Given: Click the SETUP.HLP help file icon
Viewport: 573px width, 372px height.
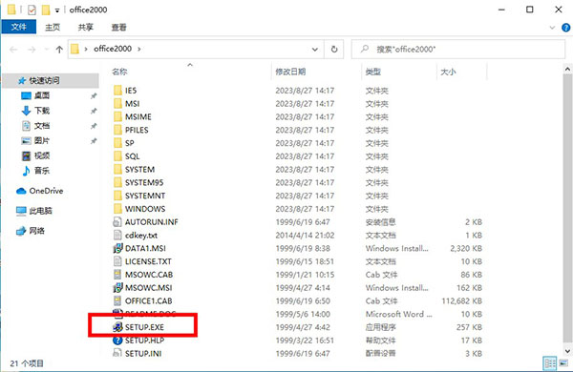Looking at the screenshot, I should coord(117,341).
